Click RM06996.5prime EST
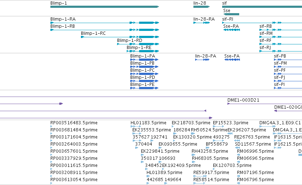The image size is (302, 185). [238, 155]
